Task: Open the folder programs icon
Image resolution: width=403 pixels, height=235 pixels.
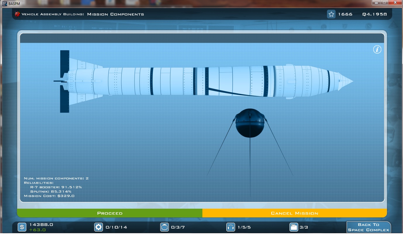Action: click(294, 227)
